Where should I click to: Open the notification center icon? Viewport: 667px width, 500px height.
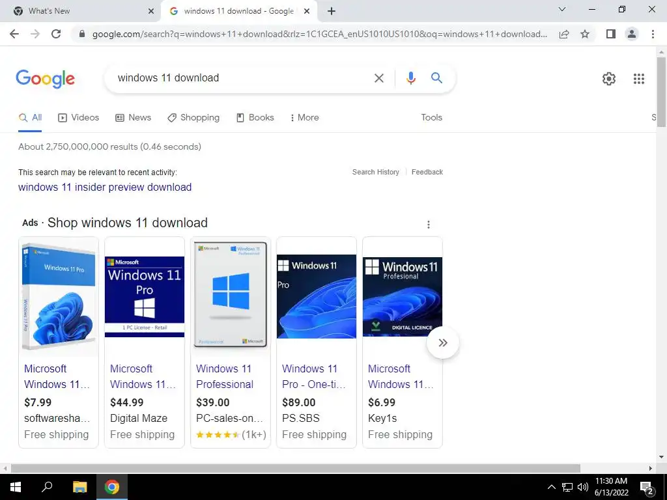tap(647, 488)
